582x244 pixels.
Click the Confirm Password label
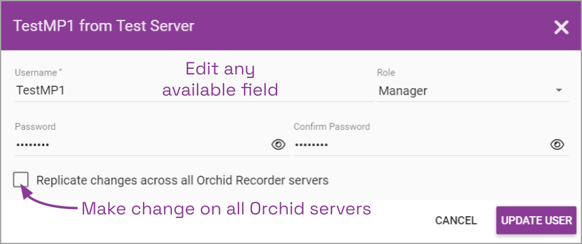(x=331, y=127)
